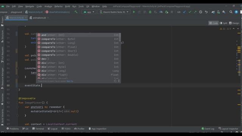
Task: Open the Resource Manager side panel
Action: point(2,79)
